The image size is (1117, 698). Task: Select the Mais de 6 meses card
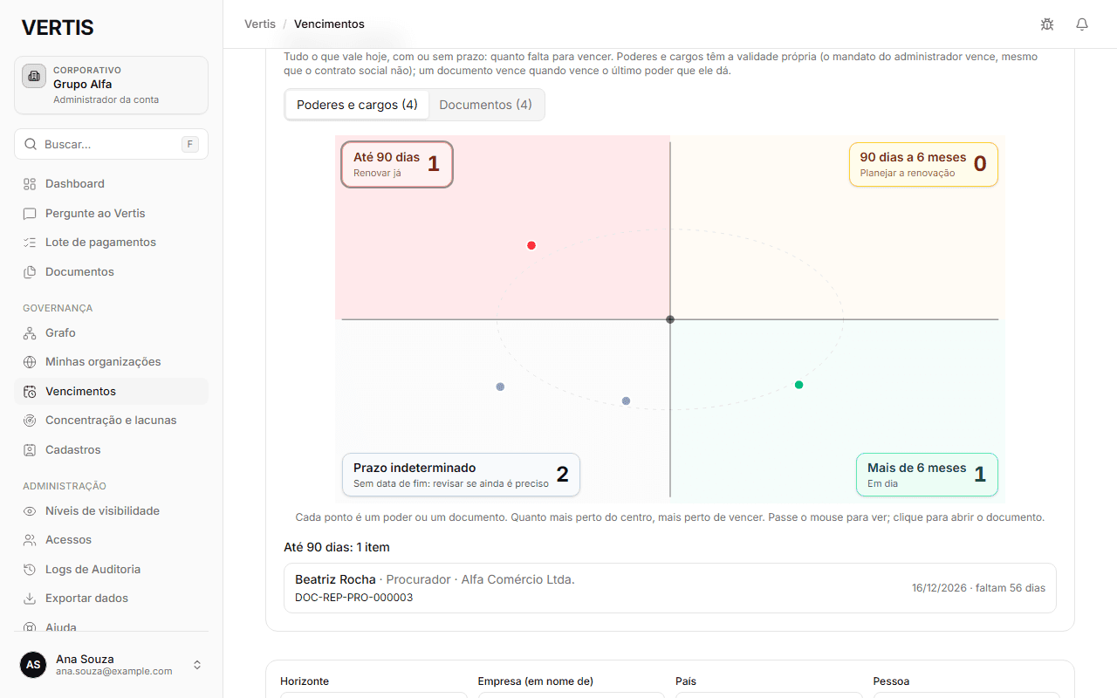[927, 475]
